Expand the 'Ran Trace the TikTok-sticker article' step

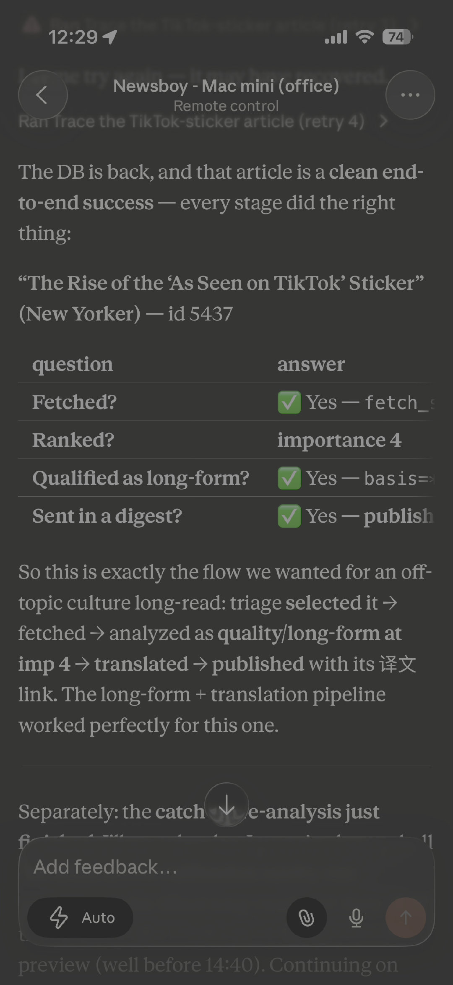191,122
